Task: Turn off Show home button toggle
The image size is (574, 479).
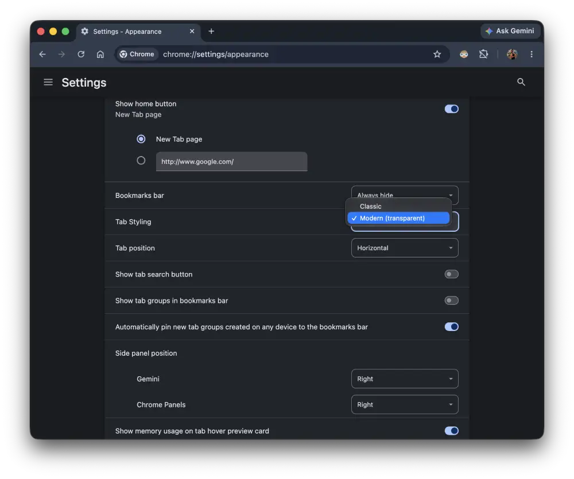Action: [451, 109]
